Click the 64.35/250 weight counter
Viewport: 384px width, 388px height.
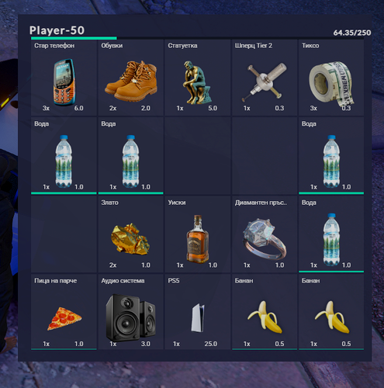click(352, 33)
